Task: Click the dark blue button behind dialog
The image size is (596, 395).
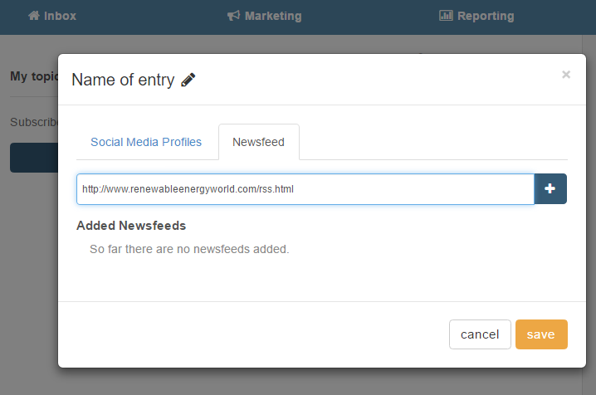Action: pos(33,158)
